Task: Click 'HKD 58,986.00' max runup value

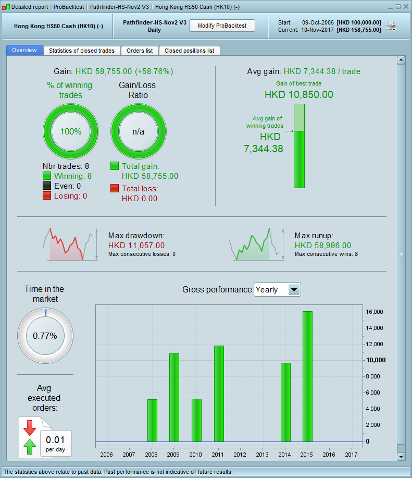Action: [x=323, y=246]
